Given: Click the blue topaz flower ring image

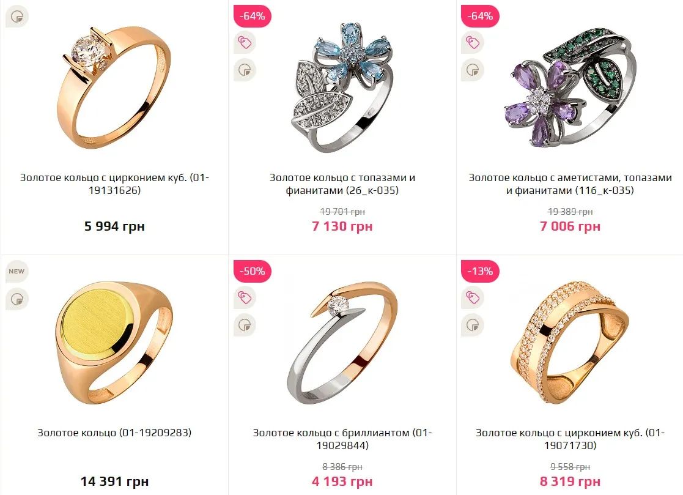Looking at the screenshot, I should click(342, 87).
